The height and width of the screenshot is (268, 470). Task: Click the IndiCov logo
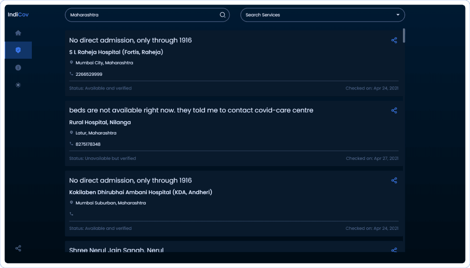click(x=18, y=14)
